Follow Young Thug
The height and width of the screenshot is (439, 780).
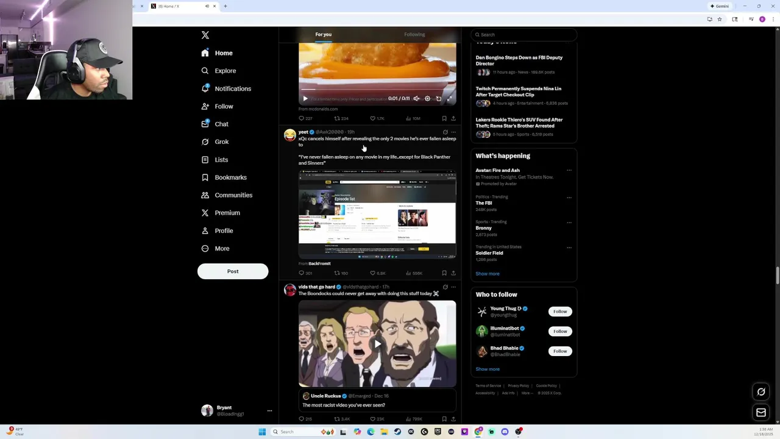pyautogui.click(x=560, y=312)
